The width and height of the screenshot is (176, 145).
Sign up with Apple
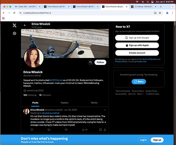point(137,45)
